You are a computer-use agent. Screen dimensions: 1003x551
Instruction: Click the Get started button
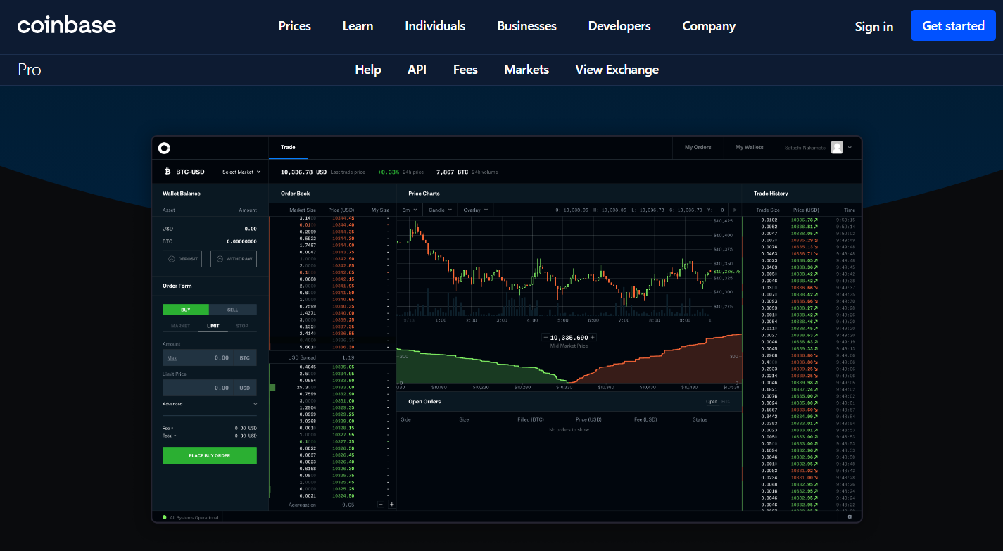point(953,25)
